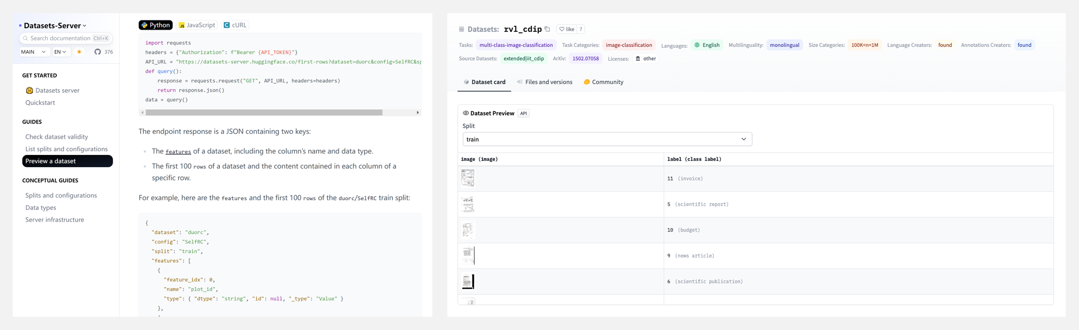1079x330 pixels.
Task: Click the JavaScript JS icon
Action: [x=181, y=25]
